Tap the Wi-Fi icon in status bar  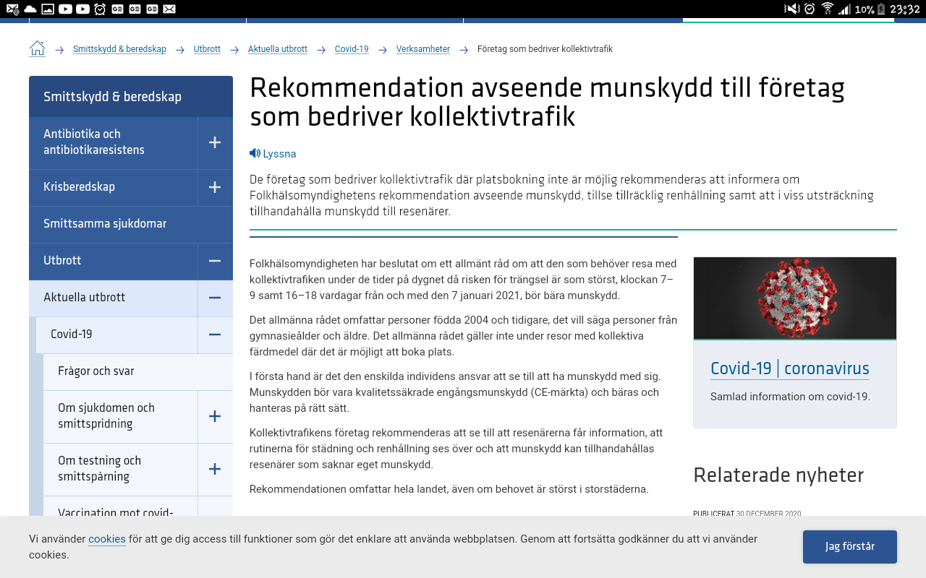(x=828, y=9)
